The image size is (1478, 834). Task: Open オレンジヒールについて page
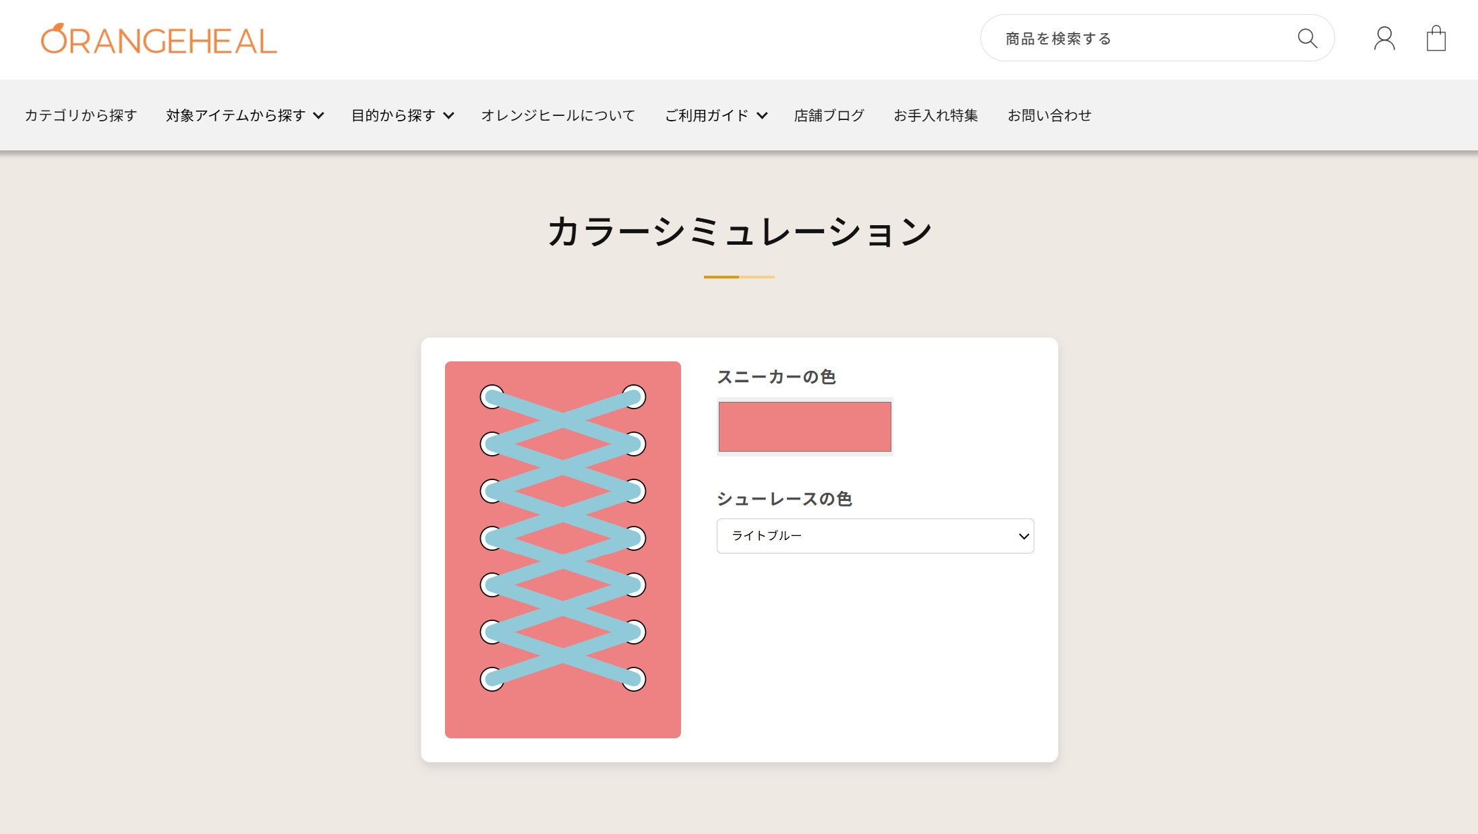point(558,115)
